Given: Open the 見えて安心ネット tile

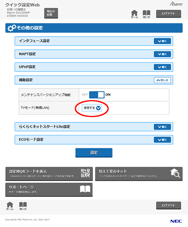Looking at the screenshot, I should coord(139,174).
